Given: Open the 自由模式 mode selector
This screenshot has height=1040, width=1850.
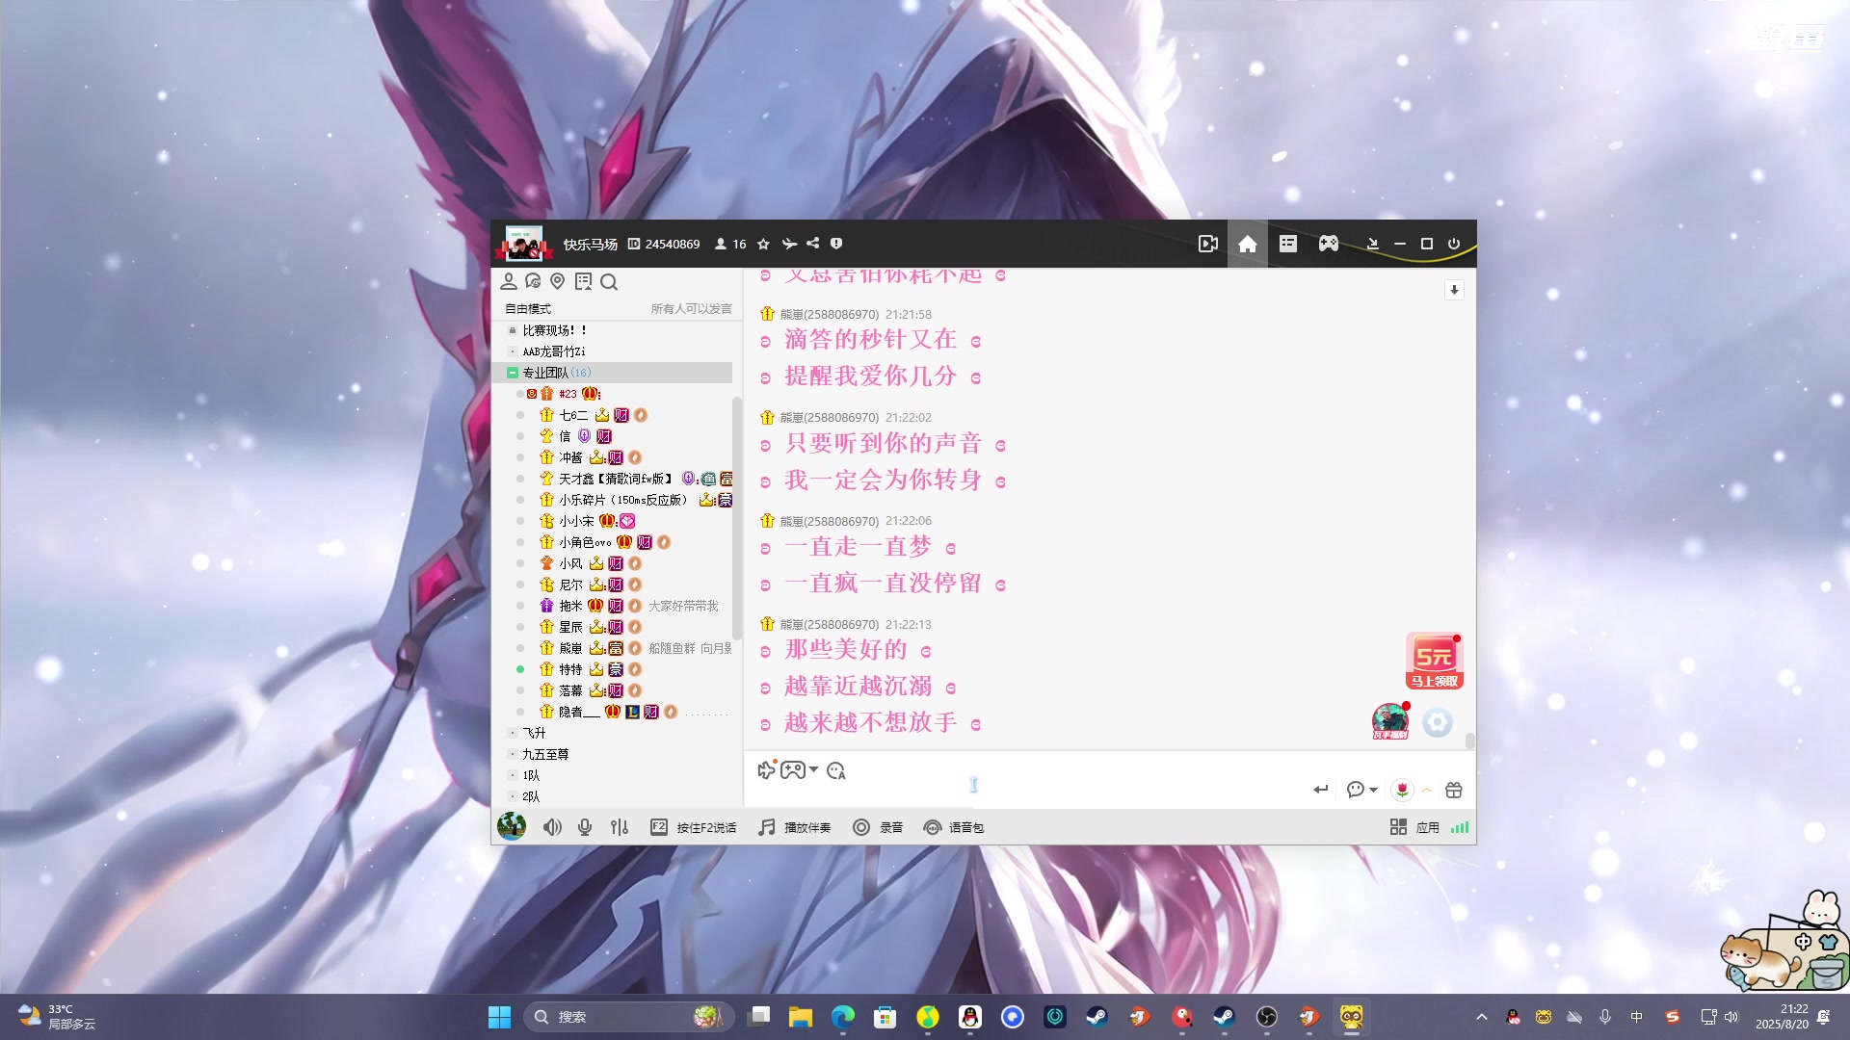Looking at the screenshot, I should 528,309.
